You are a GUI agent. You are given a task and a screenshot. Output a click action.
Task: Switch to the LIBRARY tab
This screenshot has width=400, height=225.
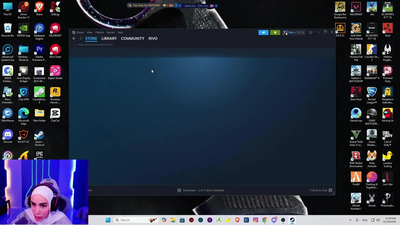pyautogui.click(x=109, y=38)
